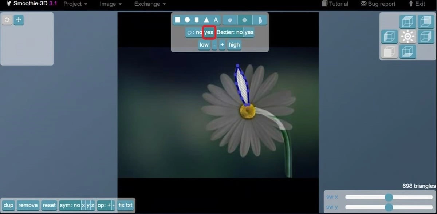Choose the circle shape tool

(x=187, y=20)
